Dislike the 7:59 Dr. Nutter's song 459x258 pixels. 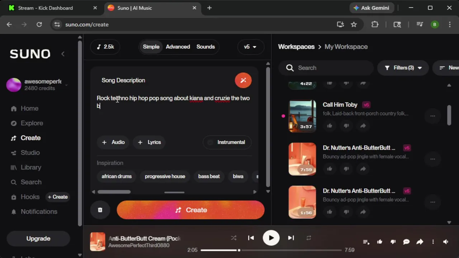346,169
